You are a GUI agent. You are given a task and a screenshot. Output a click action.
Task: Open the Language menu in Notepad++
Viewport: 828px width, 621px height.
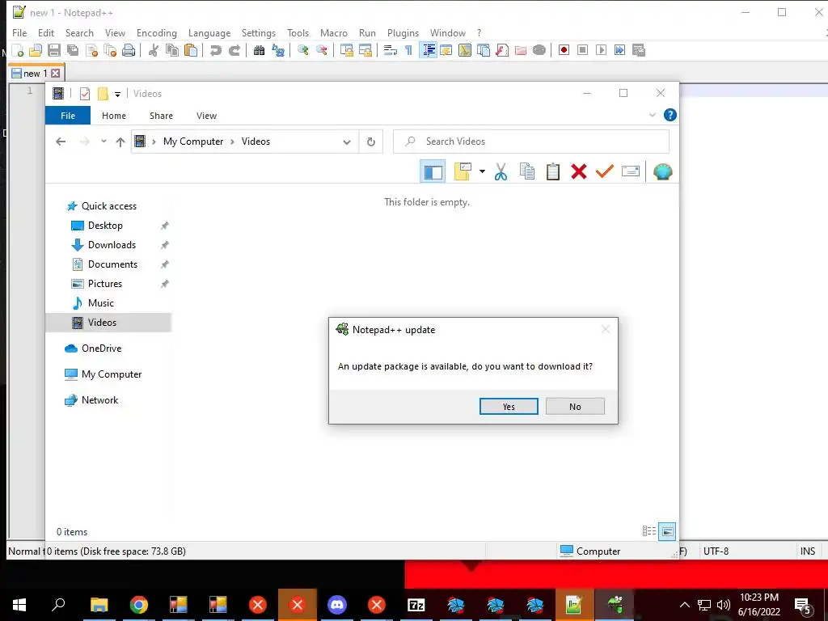coord(209,32)
